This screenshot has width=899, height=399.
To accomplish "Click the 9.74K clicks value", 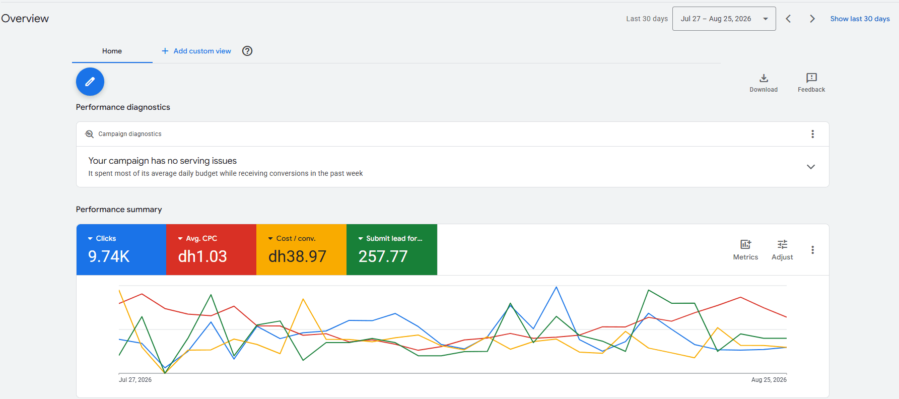I will tap(109, 256).
